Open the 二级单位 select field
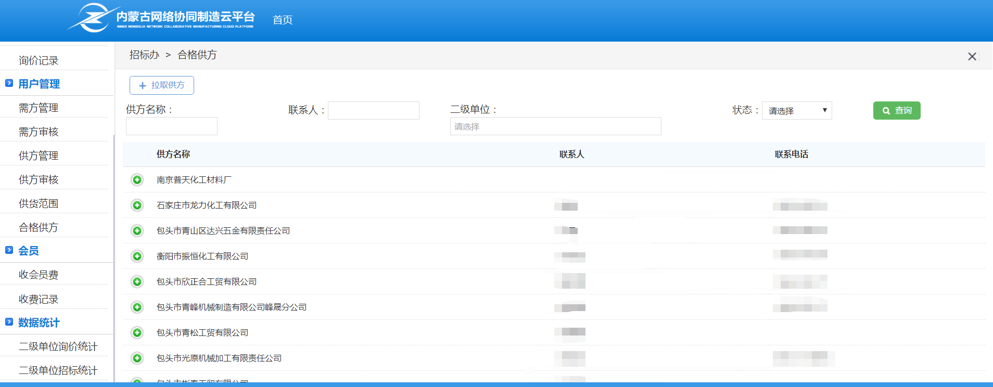This screenshot has width=993, height=387. pos(555,126)
